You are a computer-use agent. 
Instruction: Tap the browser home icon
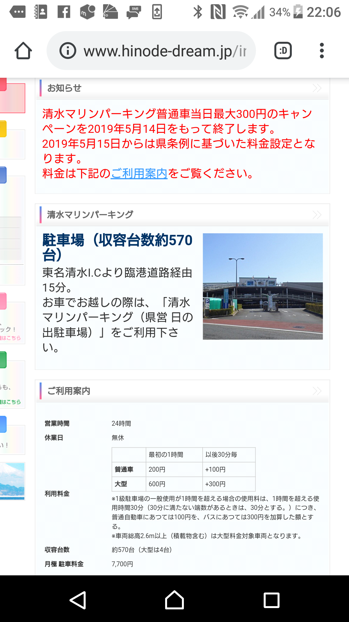pos(23,51)
